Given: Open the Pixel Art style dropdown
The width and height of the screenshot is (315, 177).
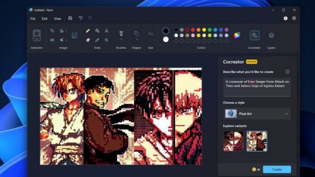Looking at the screenshot, I should (257, 114).
